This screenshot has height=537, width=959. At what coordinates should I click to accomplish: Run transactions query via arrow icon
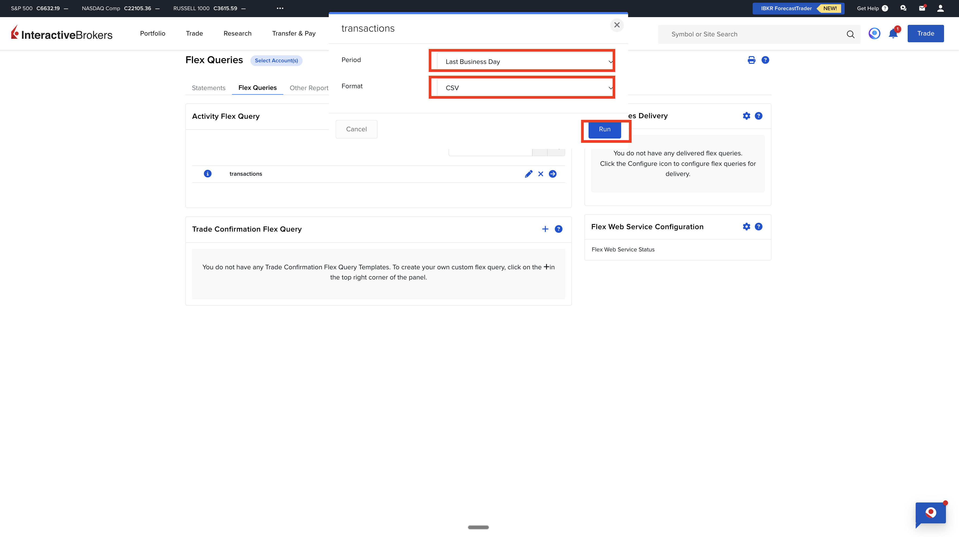point(552,174)
